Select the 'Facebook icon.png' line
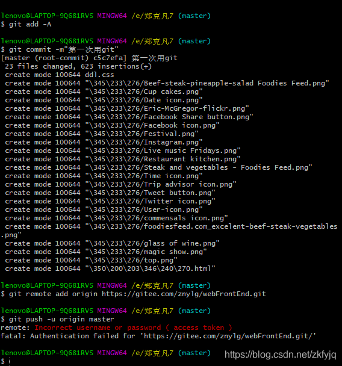342x366 pixels. click(112, 125)
